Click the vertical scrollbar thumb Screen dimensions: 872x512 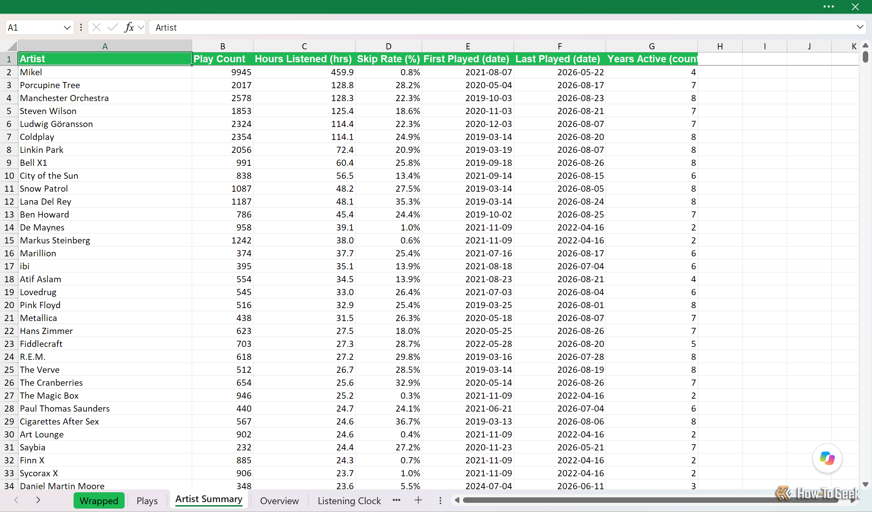866,57
